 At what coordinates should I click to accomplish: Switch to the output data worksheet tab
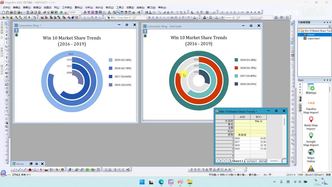coord(256,161)
